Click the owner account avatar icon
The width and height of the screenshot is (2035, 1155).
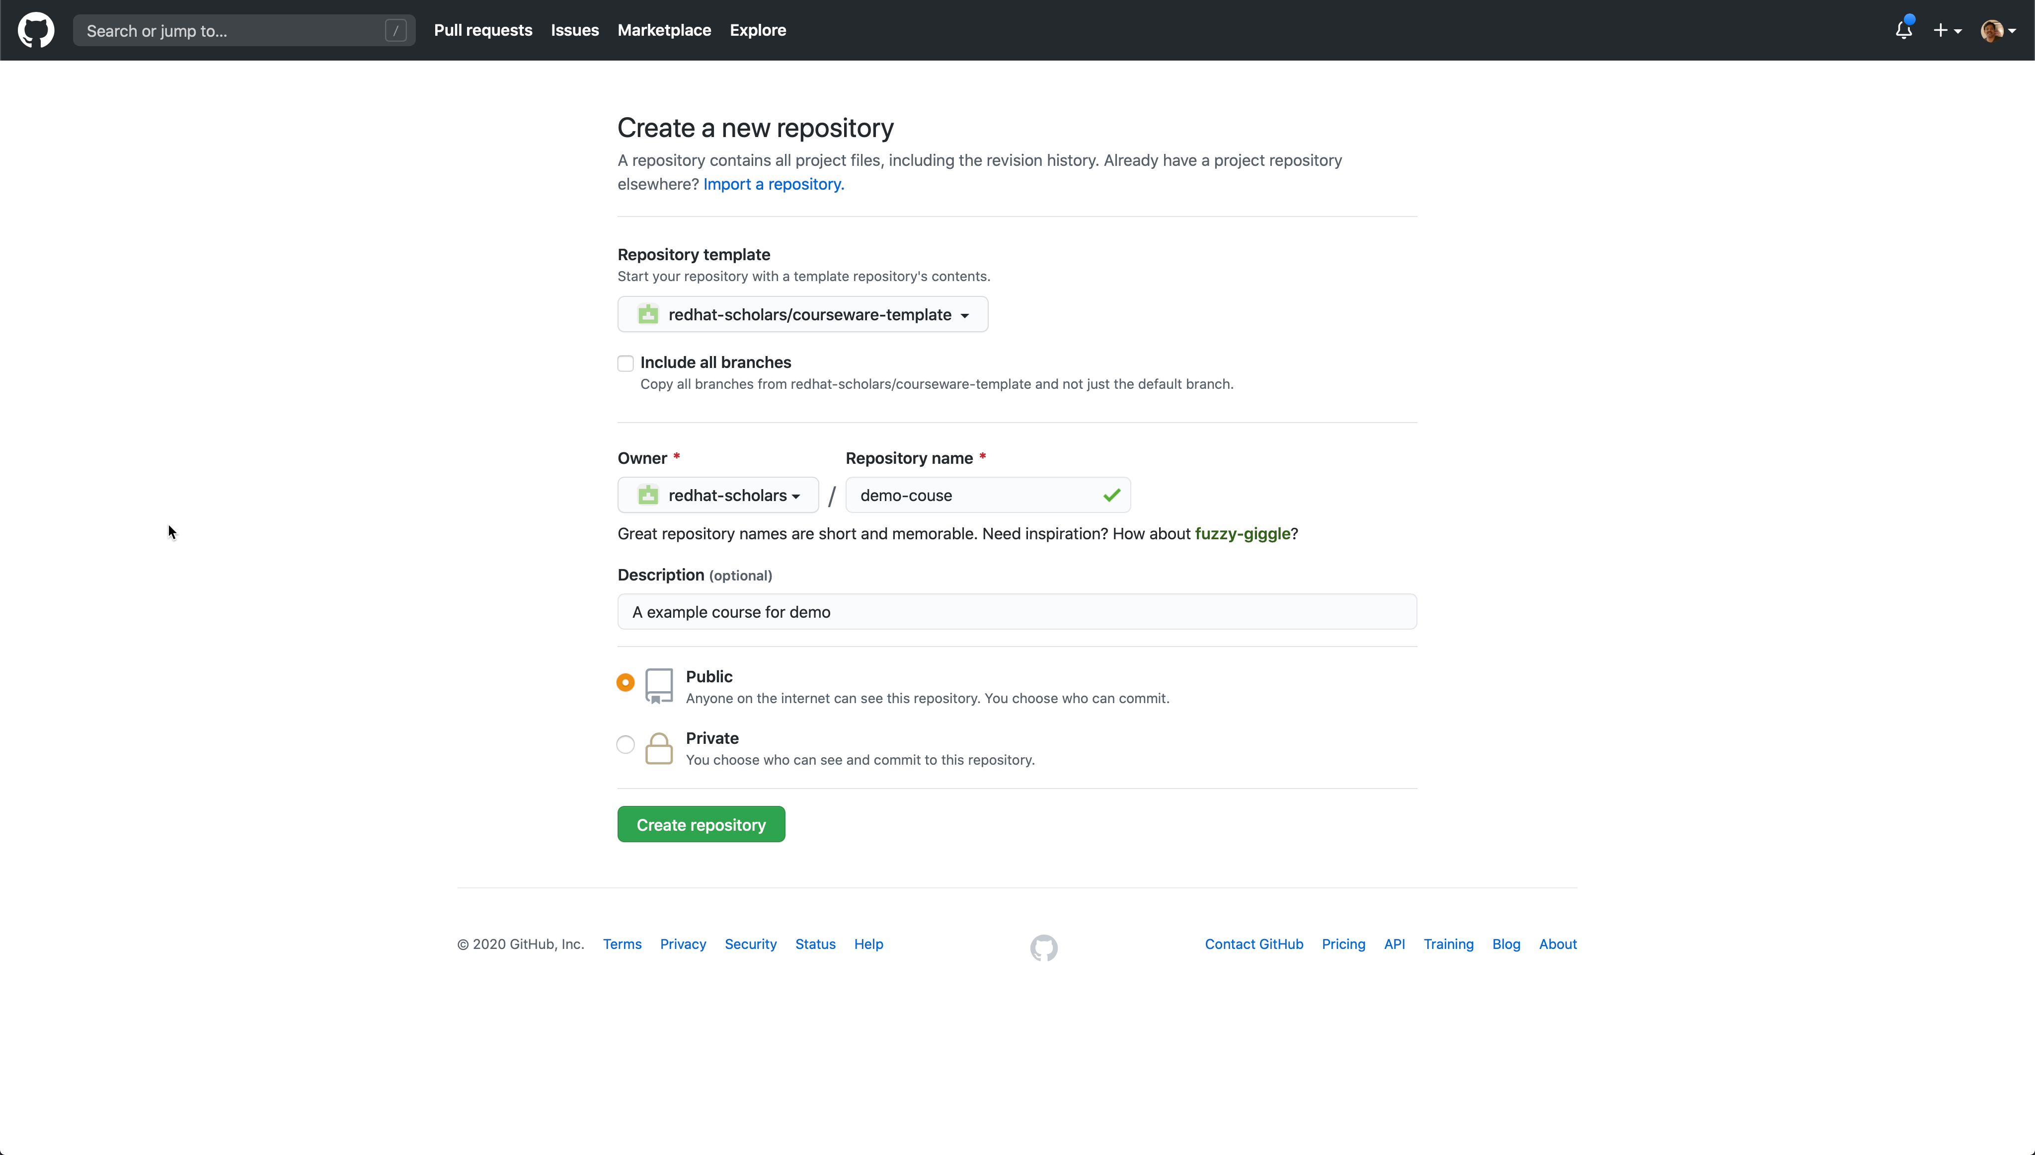pos(647,495)
